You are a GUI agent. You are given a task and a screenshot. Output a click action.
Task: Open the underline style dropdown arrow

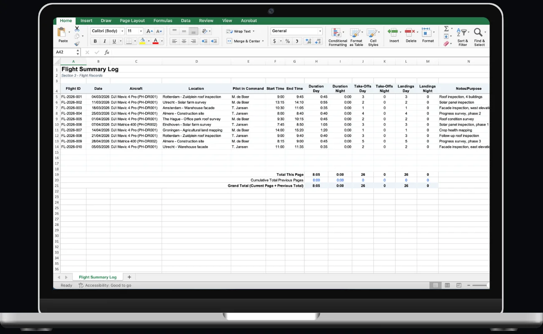pyautogui.click(x=120, y=41)
